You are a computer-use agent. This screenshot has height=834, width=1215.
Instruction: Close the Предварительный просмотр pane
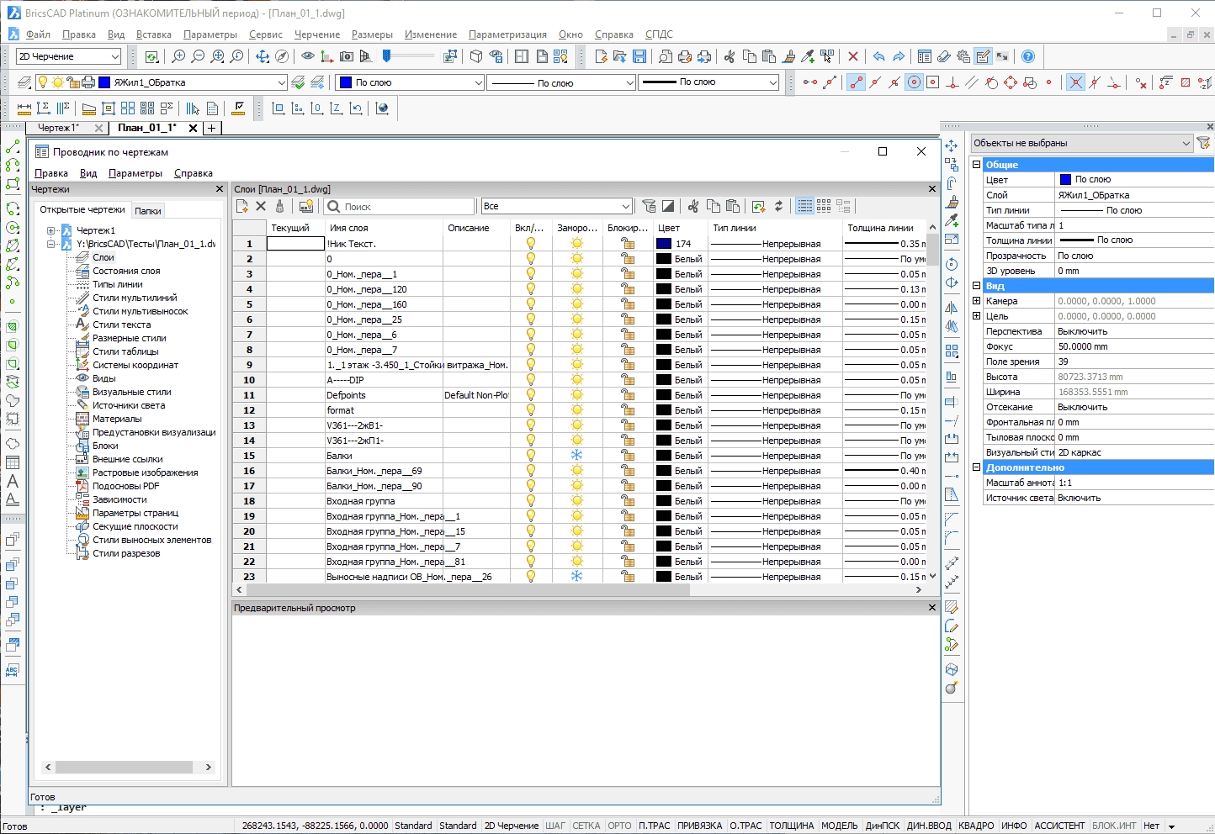coord(931,608)
